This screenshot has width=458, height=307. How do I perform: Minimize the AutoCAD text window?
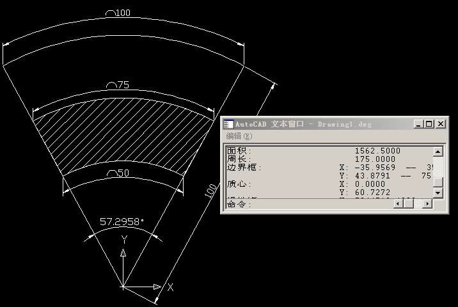418,124
